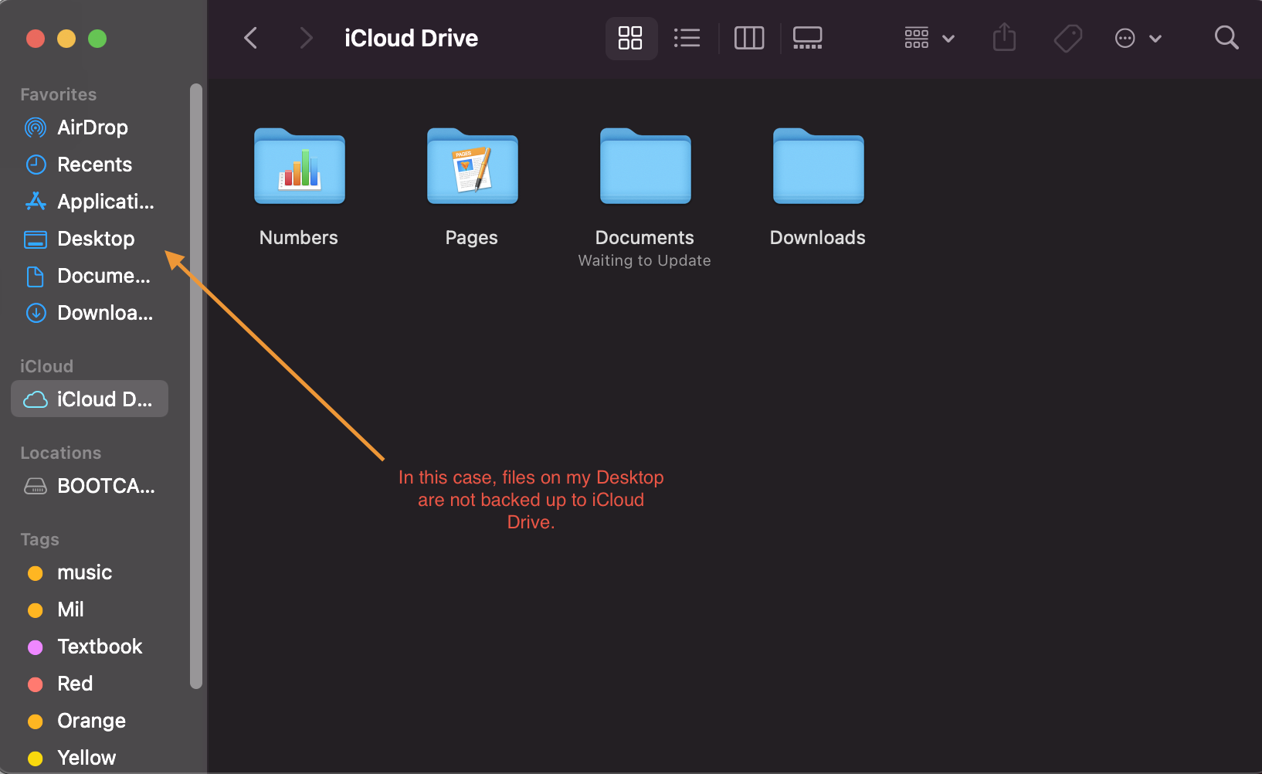1262x774 pixels.
Task: Click the iCloud Drive window title
Action: (x=411, y=38)
